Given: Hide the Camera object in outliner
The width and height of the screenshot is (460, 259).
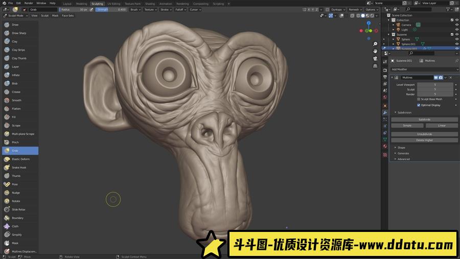Looking at the screenshot, I should pos(457,25).
